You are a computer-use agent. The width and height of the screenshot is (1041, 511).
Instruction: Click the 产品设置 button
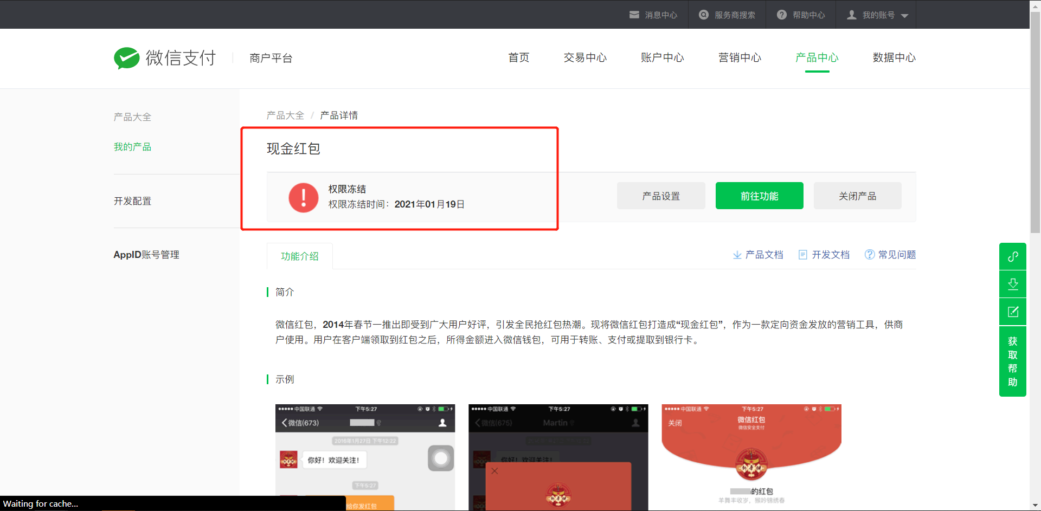(x=661, y=196)
